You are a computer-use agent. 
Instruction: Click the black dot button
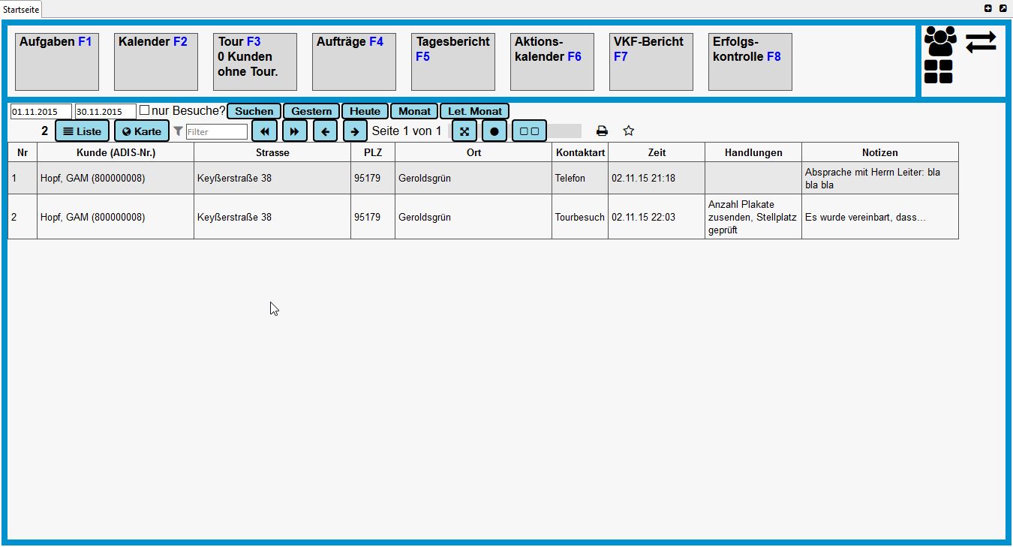click(x=494, y=131)
